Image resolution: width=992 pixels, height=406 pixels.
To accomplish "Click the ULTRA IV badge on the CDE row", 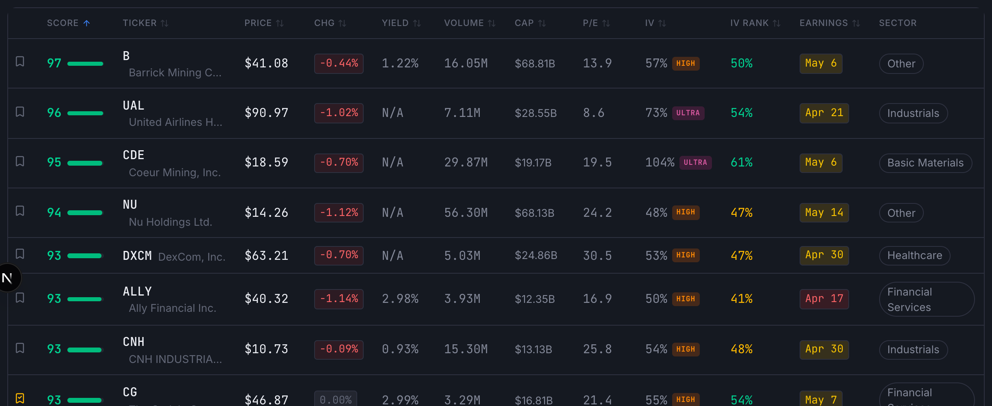I will 695,162.
